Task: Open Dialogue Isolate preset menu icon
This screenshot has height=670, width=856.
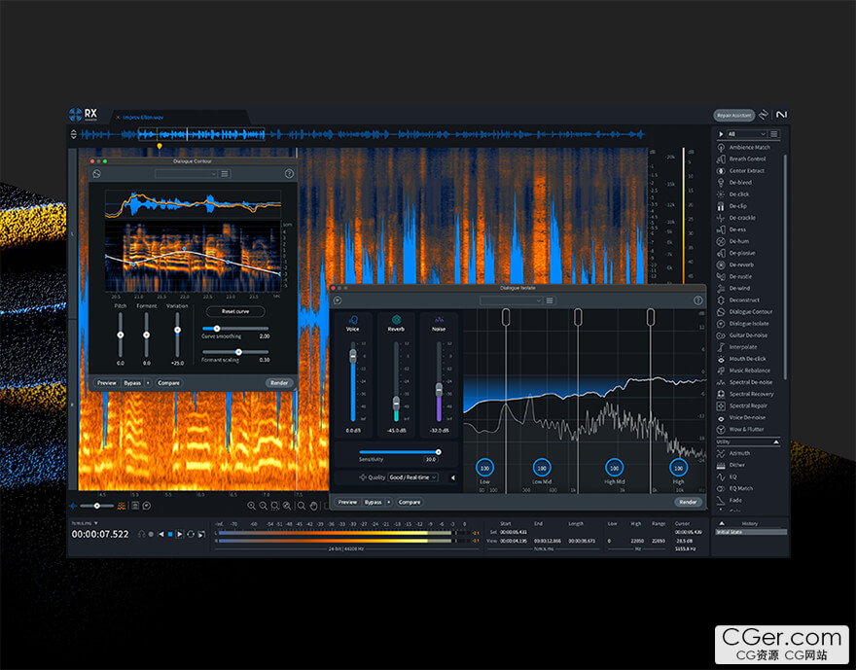Action: (x=550, y=300)
